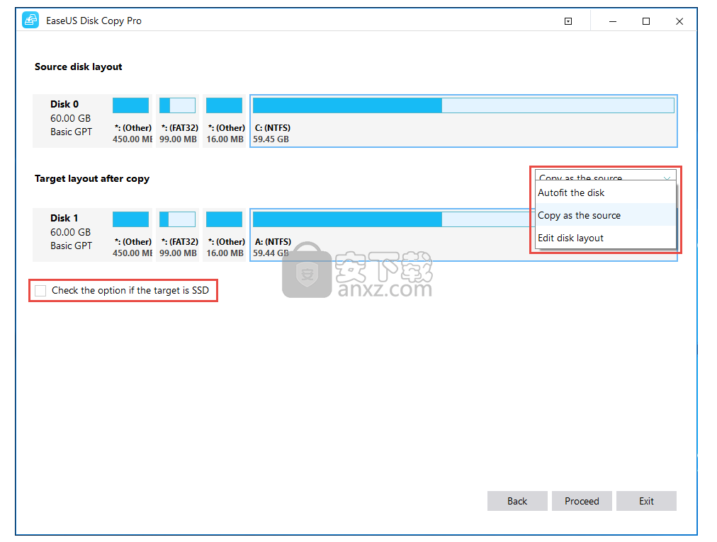Click the Proceed button

[x=582, y=501]
